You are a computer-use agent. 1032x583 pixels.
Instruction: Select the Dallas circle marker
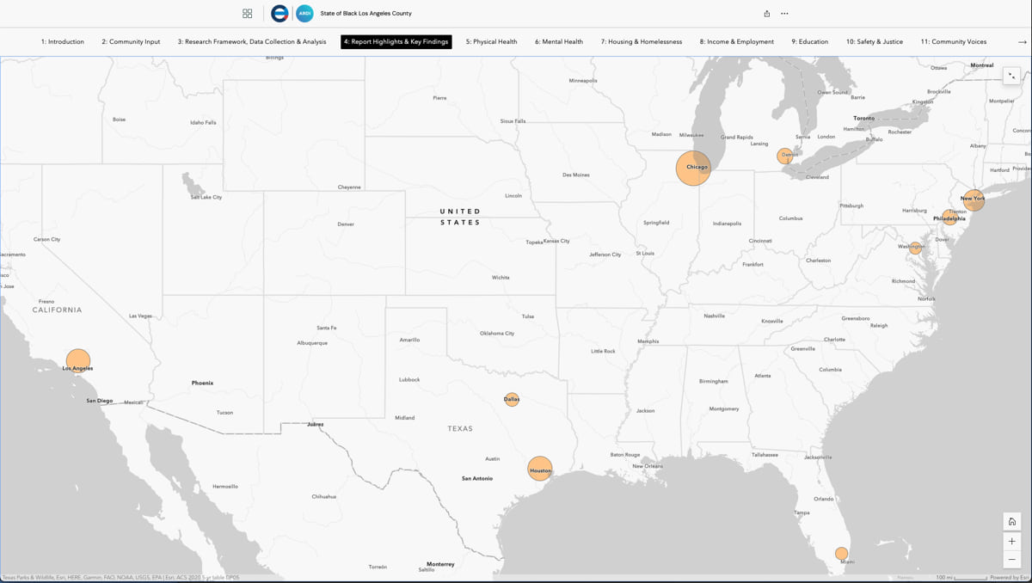pyautogui.click(x=512, y=400)
